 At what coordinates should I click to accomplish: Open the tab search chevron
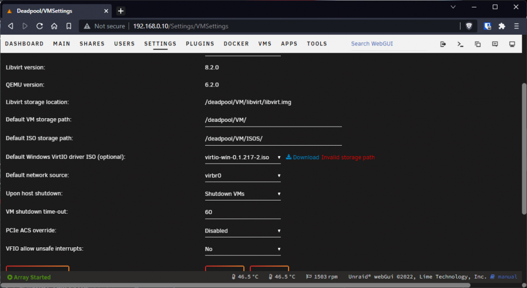(453, 7)
